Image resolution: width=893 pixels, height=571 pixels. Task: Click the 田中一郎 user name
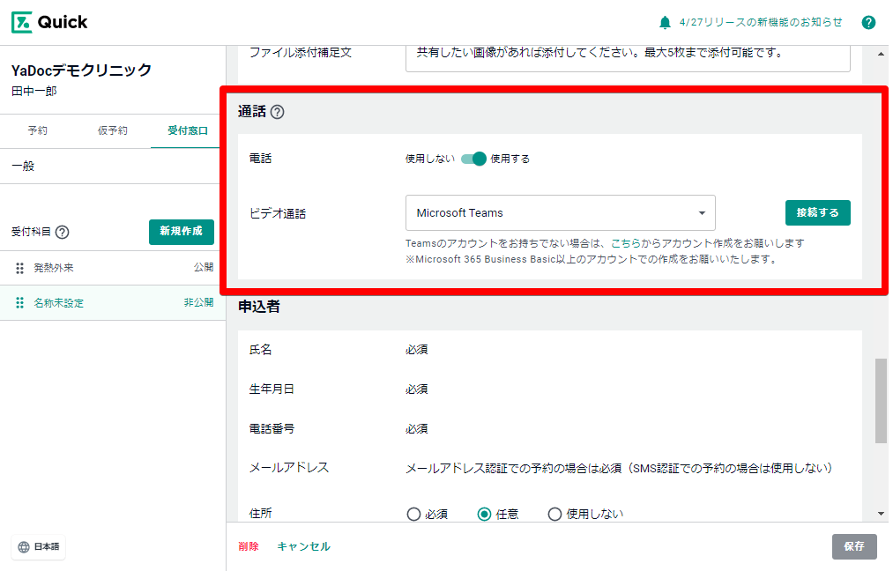coord(34,91)
